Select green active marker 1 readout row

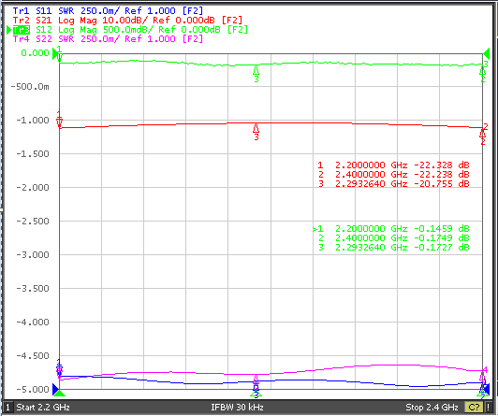(x=391, y=229)
